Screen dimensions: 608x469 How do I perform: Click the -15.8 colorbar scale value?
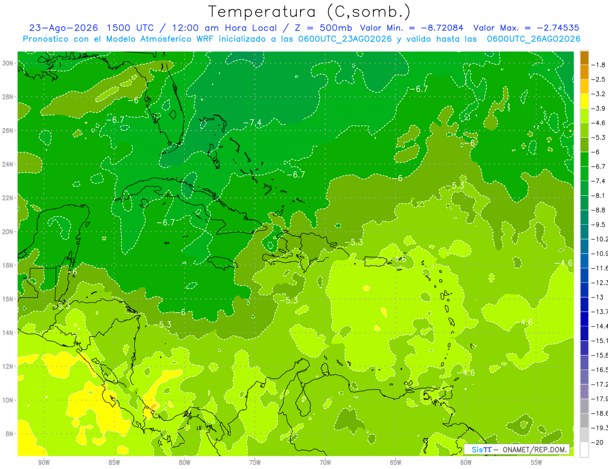click(599, 355)
